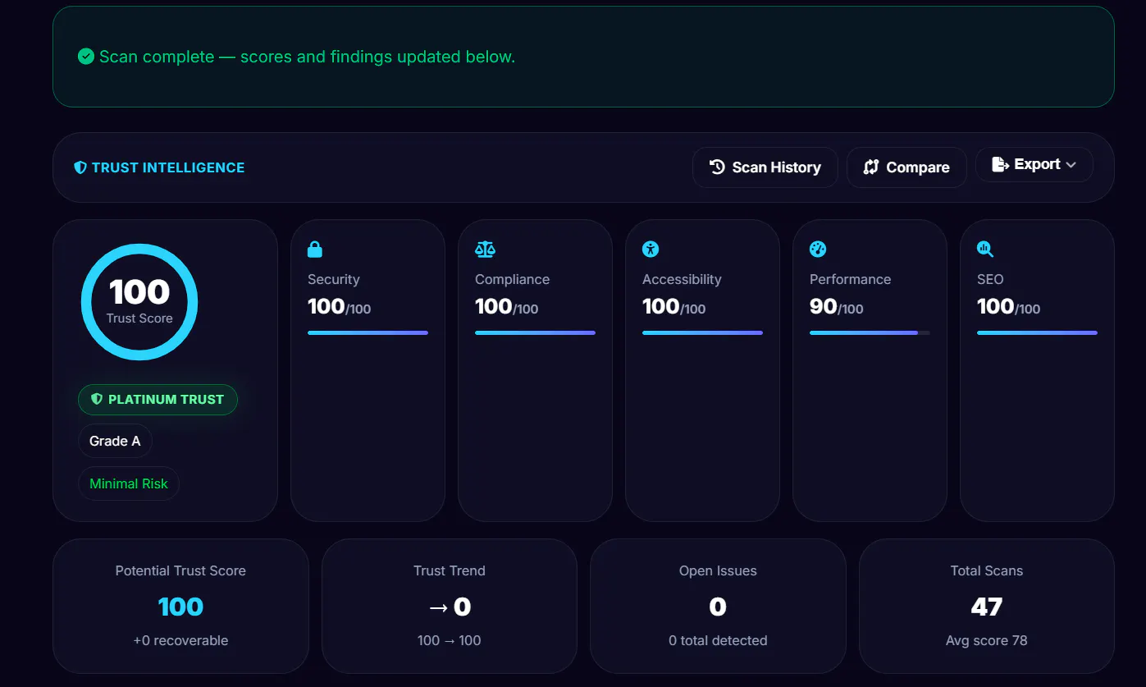Click the Performance score progress bar
This screenshot has width=1146, height=687.
tap(870, 332)
